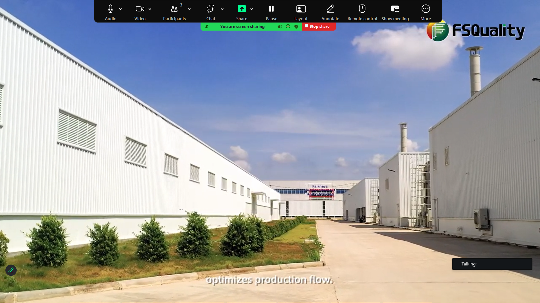Expand Video options arrow

(x=150, y=9)
